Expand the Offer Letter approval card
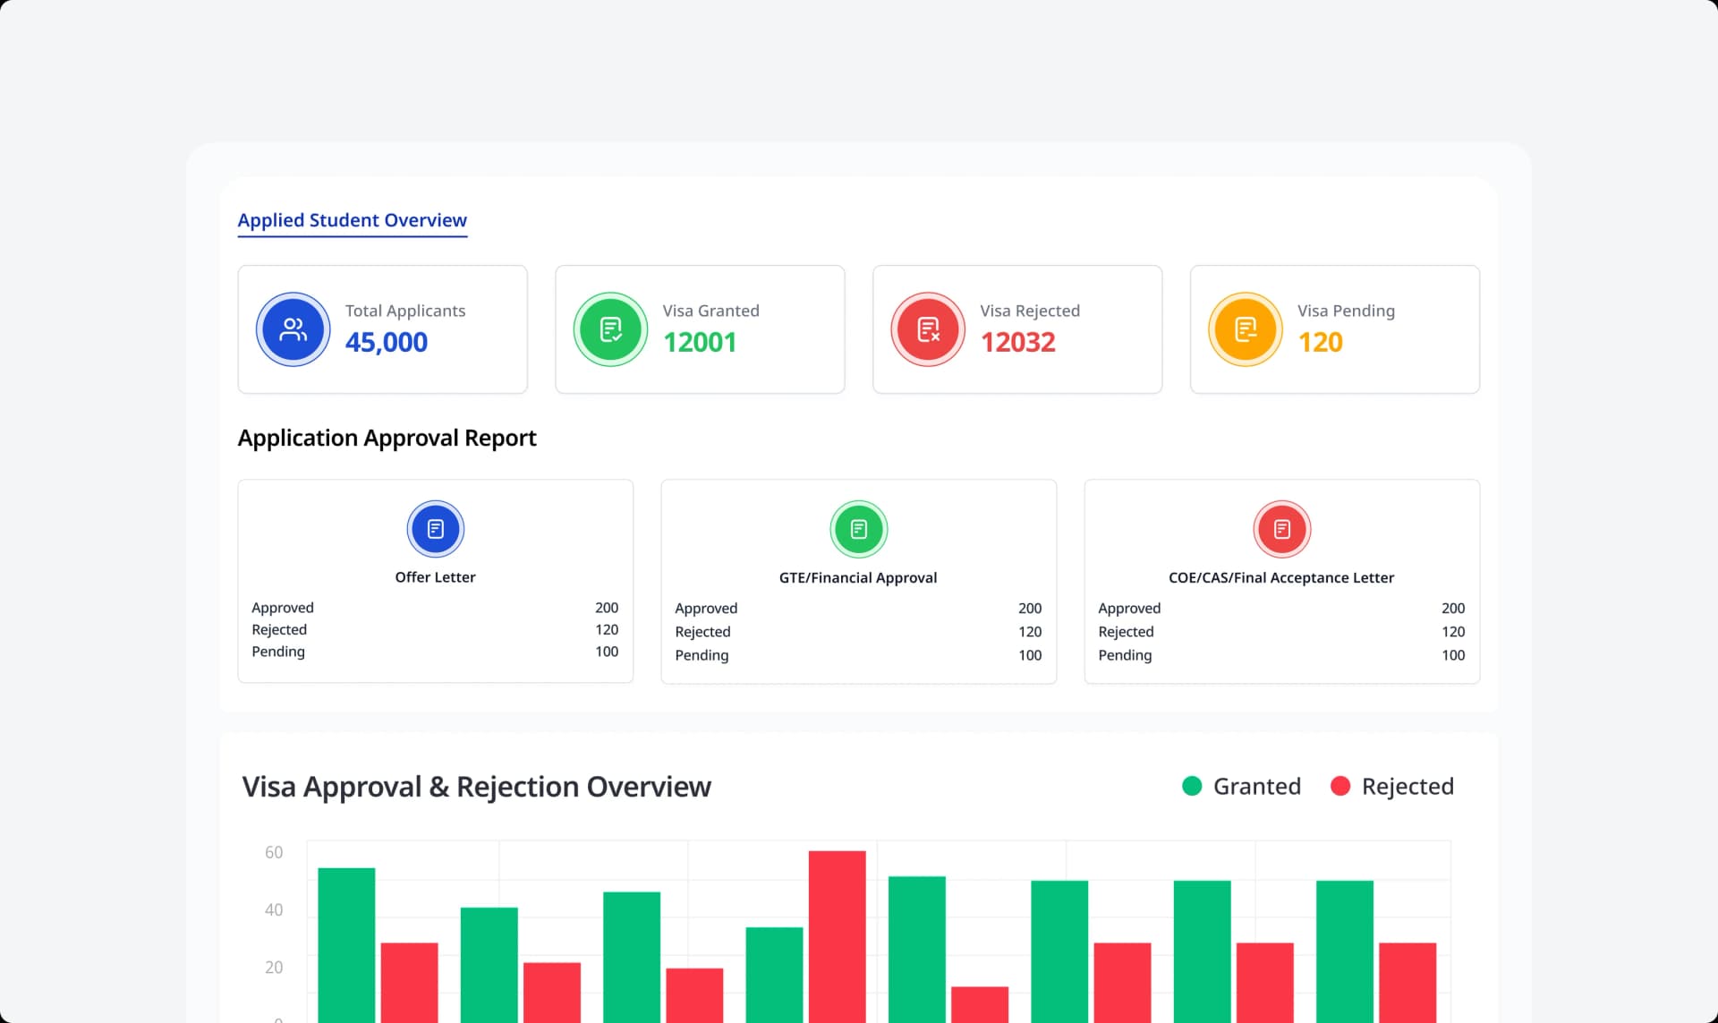Image resolution: width=1718 pixels, height=1023 pixels. [x=435, y=581]
